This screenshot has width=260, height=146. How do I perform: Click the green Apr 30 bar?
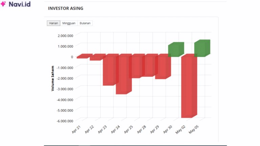[x=175, y=50]
